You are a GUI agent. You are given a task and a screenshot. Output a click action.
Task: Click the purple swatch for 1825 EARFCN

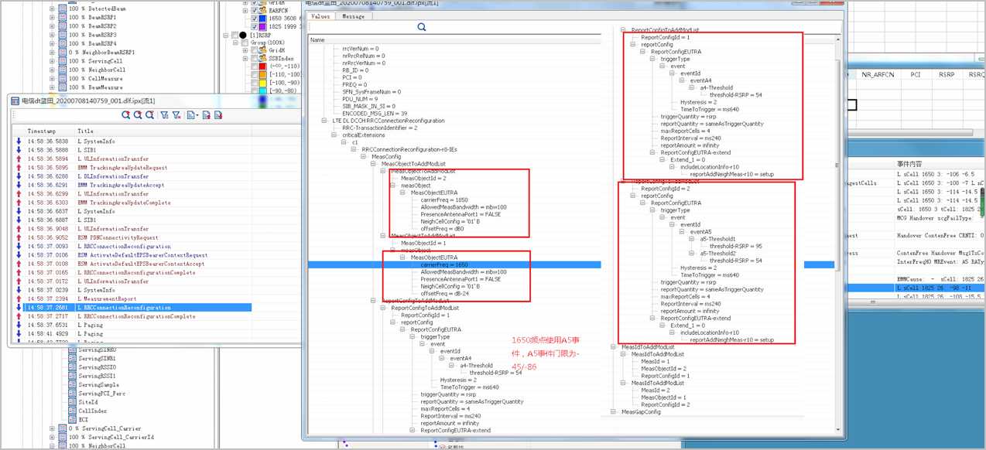point(263,26)
